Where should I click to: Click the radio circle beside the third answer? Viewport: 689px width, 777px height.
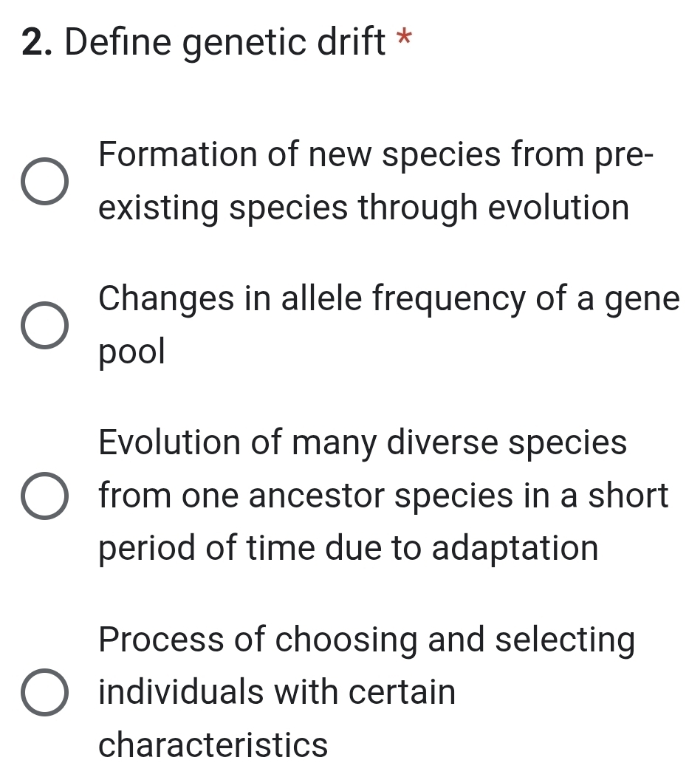pos(46,495)
